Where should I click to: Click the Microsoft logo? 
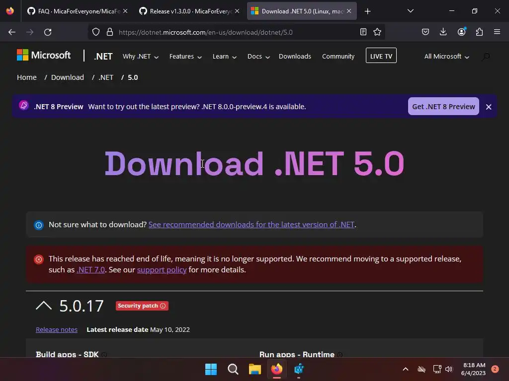pyautogui.click(x=44, y=56)
